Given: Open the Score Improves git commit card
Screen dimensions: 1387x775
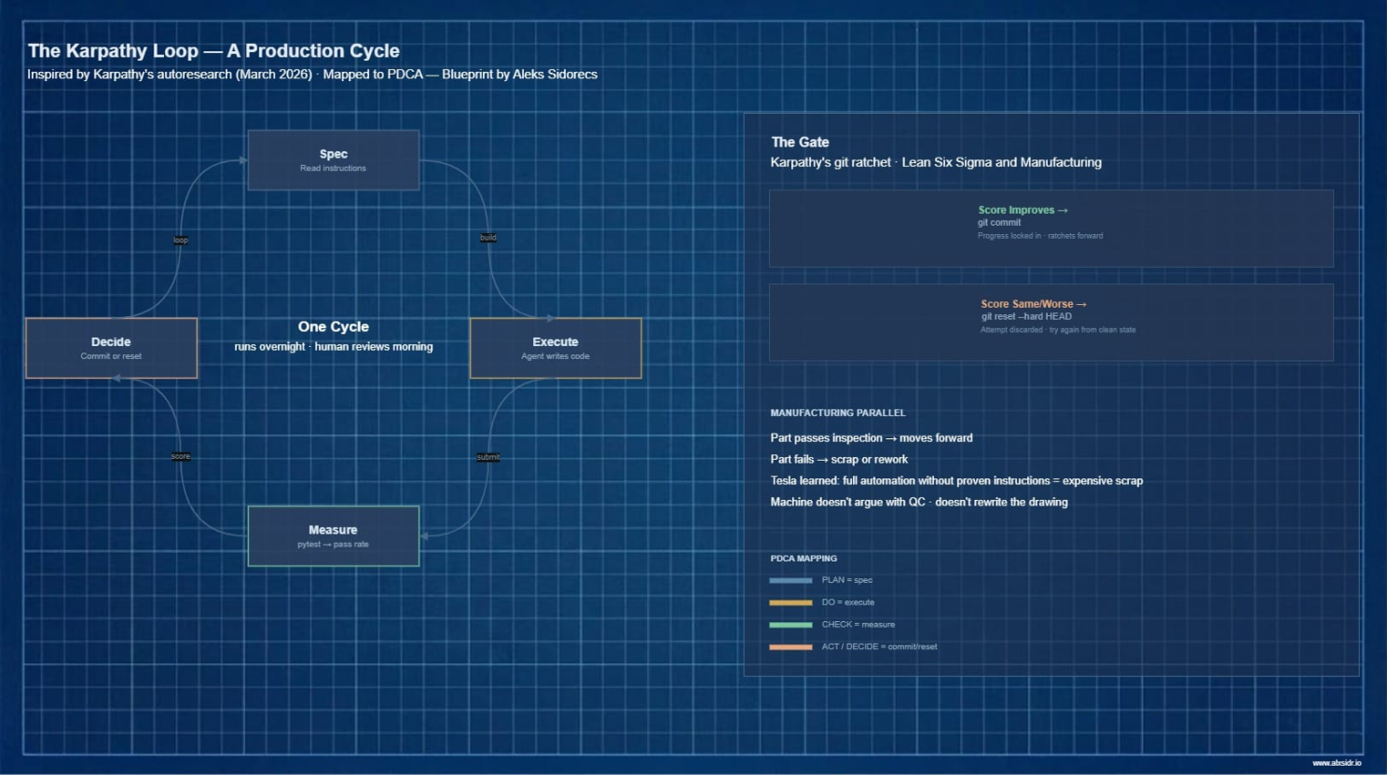Looking at the screenshot, I should (x=1051, y=228).
